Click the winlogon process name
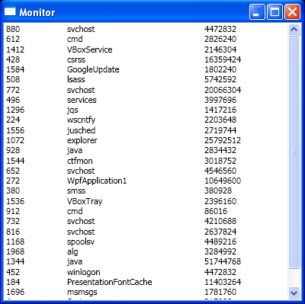Screen dimensions: 305x304 tap(83, 272)
